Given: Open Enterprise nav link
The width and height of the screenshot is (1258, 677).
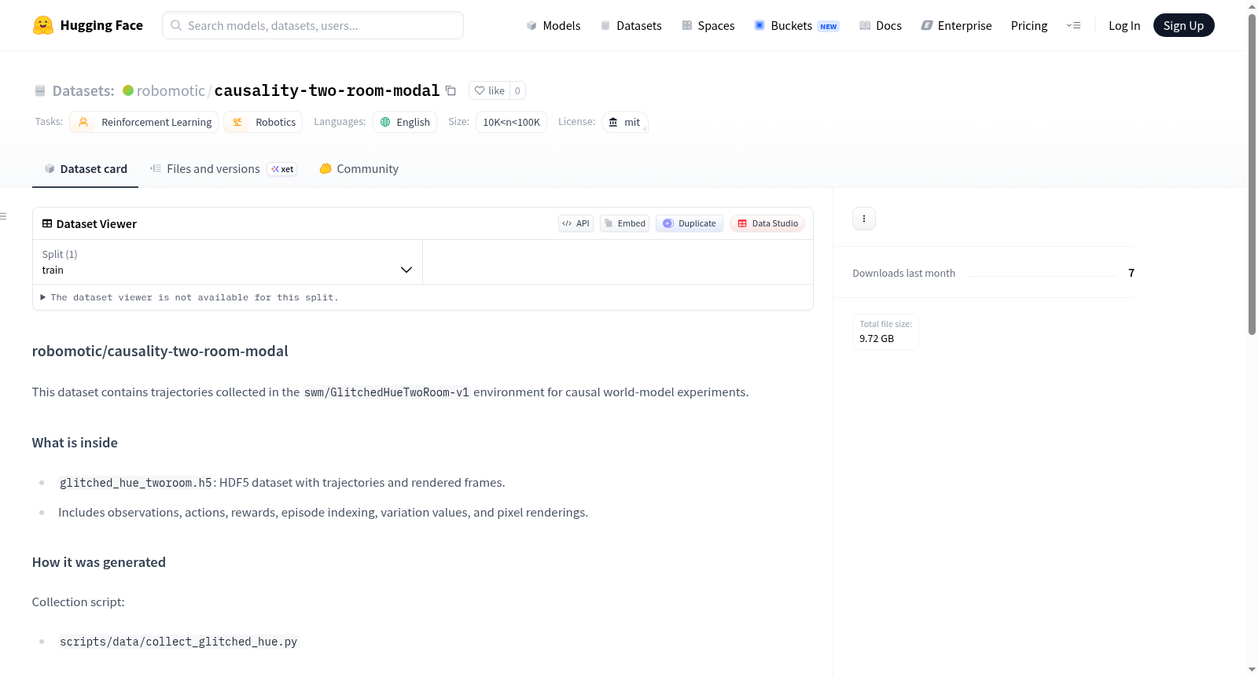Looking at the screenshot, I should tap(956, 25).
